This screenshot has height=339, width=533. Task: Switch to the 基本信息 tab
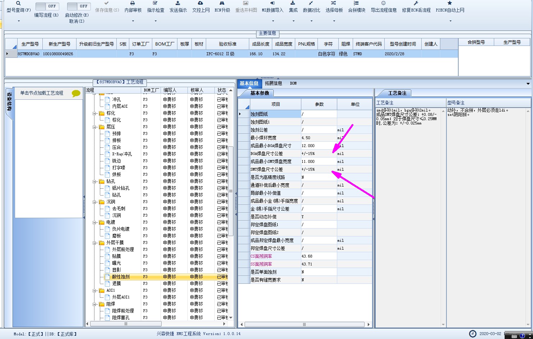249,83
